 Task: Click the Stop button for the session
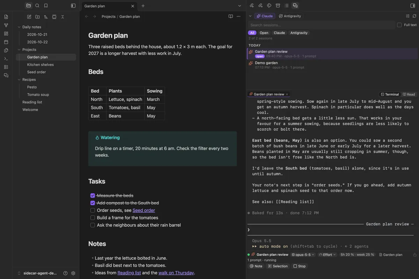300,266
